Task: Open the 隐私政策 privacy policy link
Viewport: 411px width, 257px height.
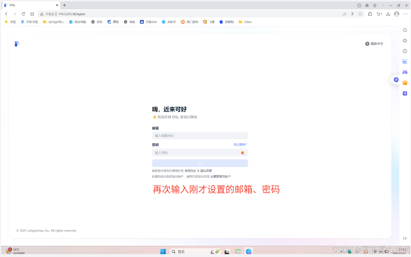Action: click(x=206, y=171)
